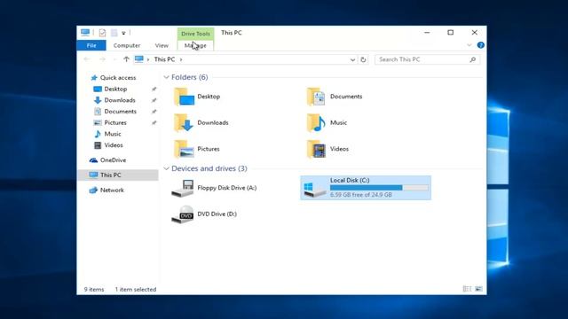Click the Forward navigation arrow
The height and width of the screenshot is (319, 568).
pyautogui.click(x=102, y=59)
